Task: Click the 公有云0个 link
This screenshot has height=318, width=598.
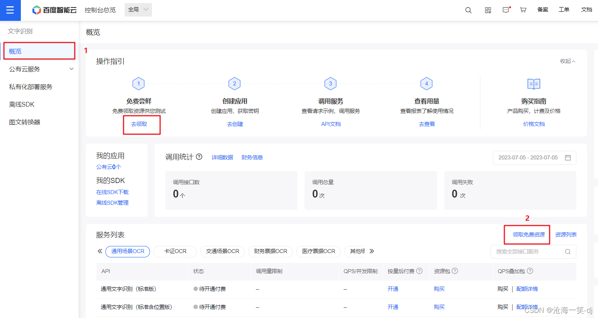Action: (109, 167)
